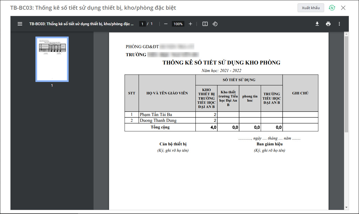Click the scrollbar up arrow
359x214 pixels.
(346, 34)
